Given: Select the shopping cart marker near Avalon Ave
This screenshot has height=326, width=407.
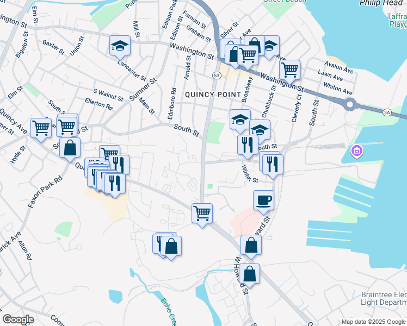Looking at the screenshot, I should point(289,70).
